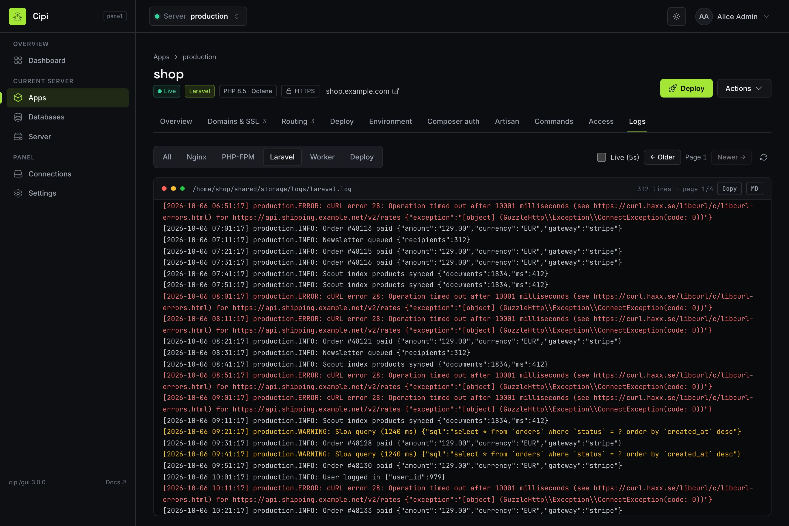Open the Routing tab
789x526 pixels.
click(x=298, y=121)
